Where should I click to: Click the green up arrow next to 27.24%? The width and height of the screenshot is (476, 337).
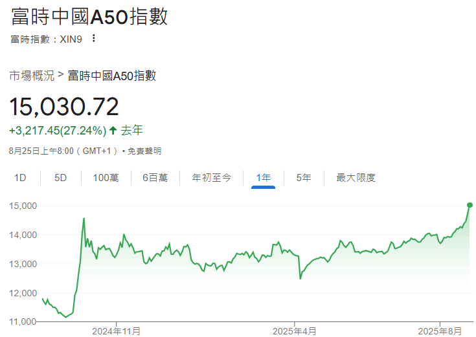[113, 131]
